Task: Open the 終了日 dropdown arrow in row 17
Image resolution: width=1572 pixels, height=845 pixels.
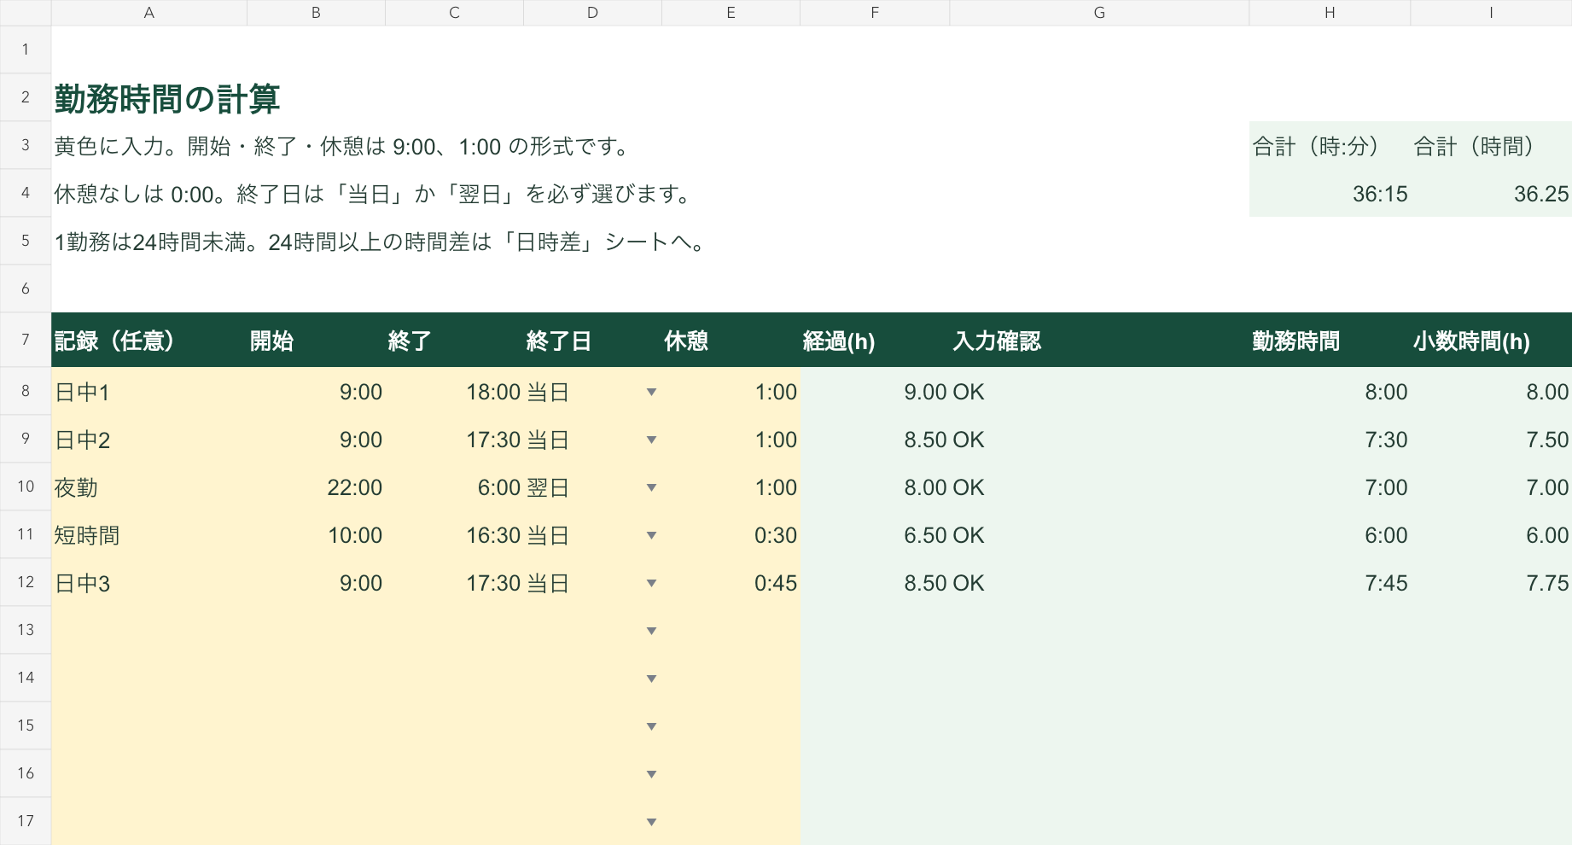Action: pyautogui.click(x=651, y=822)
